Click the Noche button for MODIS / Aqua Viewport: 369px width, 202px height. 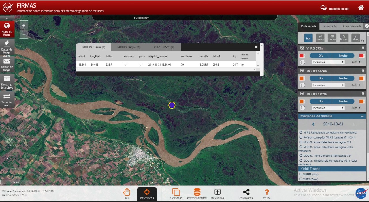click(343, 78)
